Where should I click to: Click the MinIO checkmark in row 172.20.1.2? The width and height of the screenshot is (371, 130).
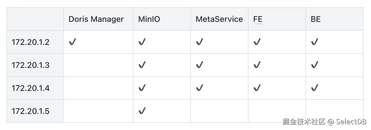(x=142, y=42)
